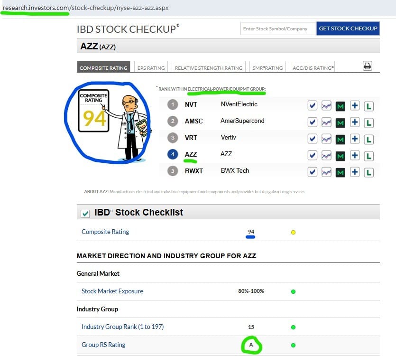Image resolution: width=396 pixels, height=356 pixels.
Task: Print the stock checkup page
Action: coord(367,66)
